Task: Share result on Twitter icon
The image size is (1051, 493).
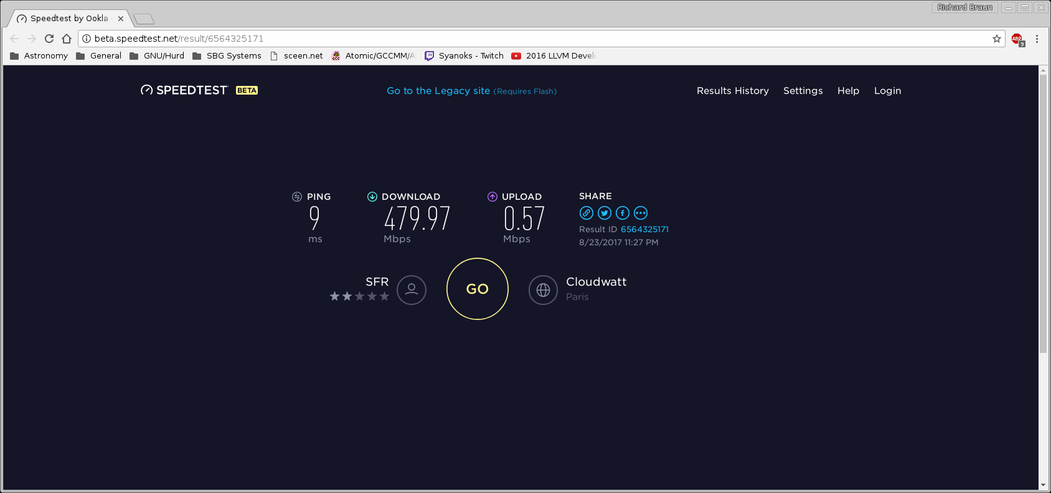Action: [x=605, y=213]
